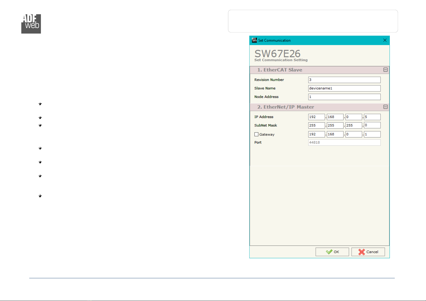This screenshot has width=426, height=301.
Task: Click the 2. EtherNet/IP Master header text
Action: coord(286,107)
